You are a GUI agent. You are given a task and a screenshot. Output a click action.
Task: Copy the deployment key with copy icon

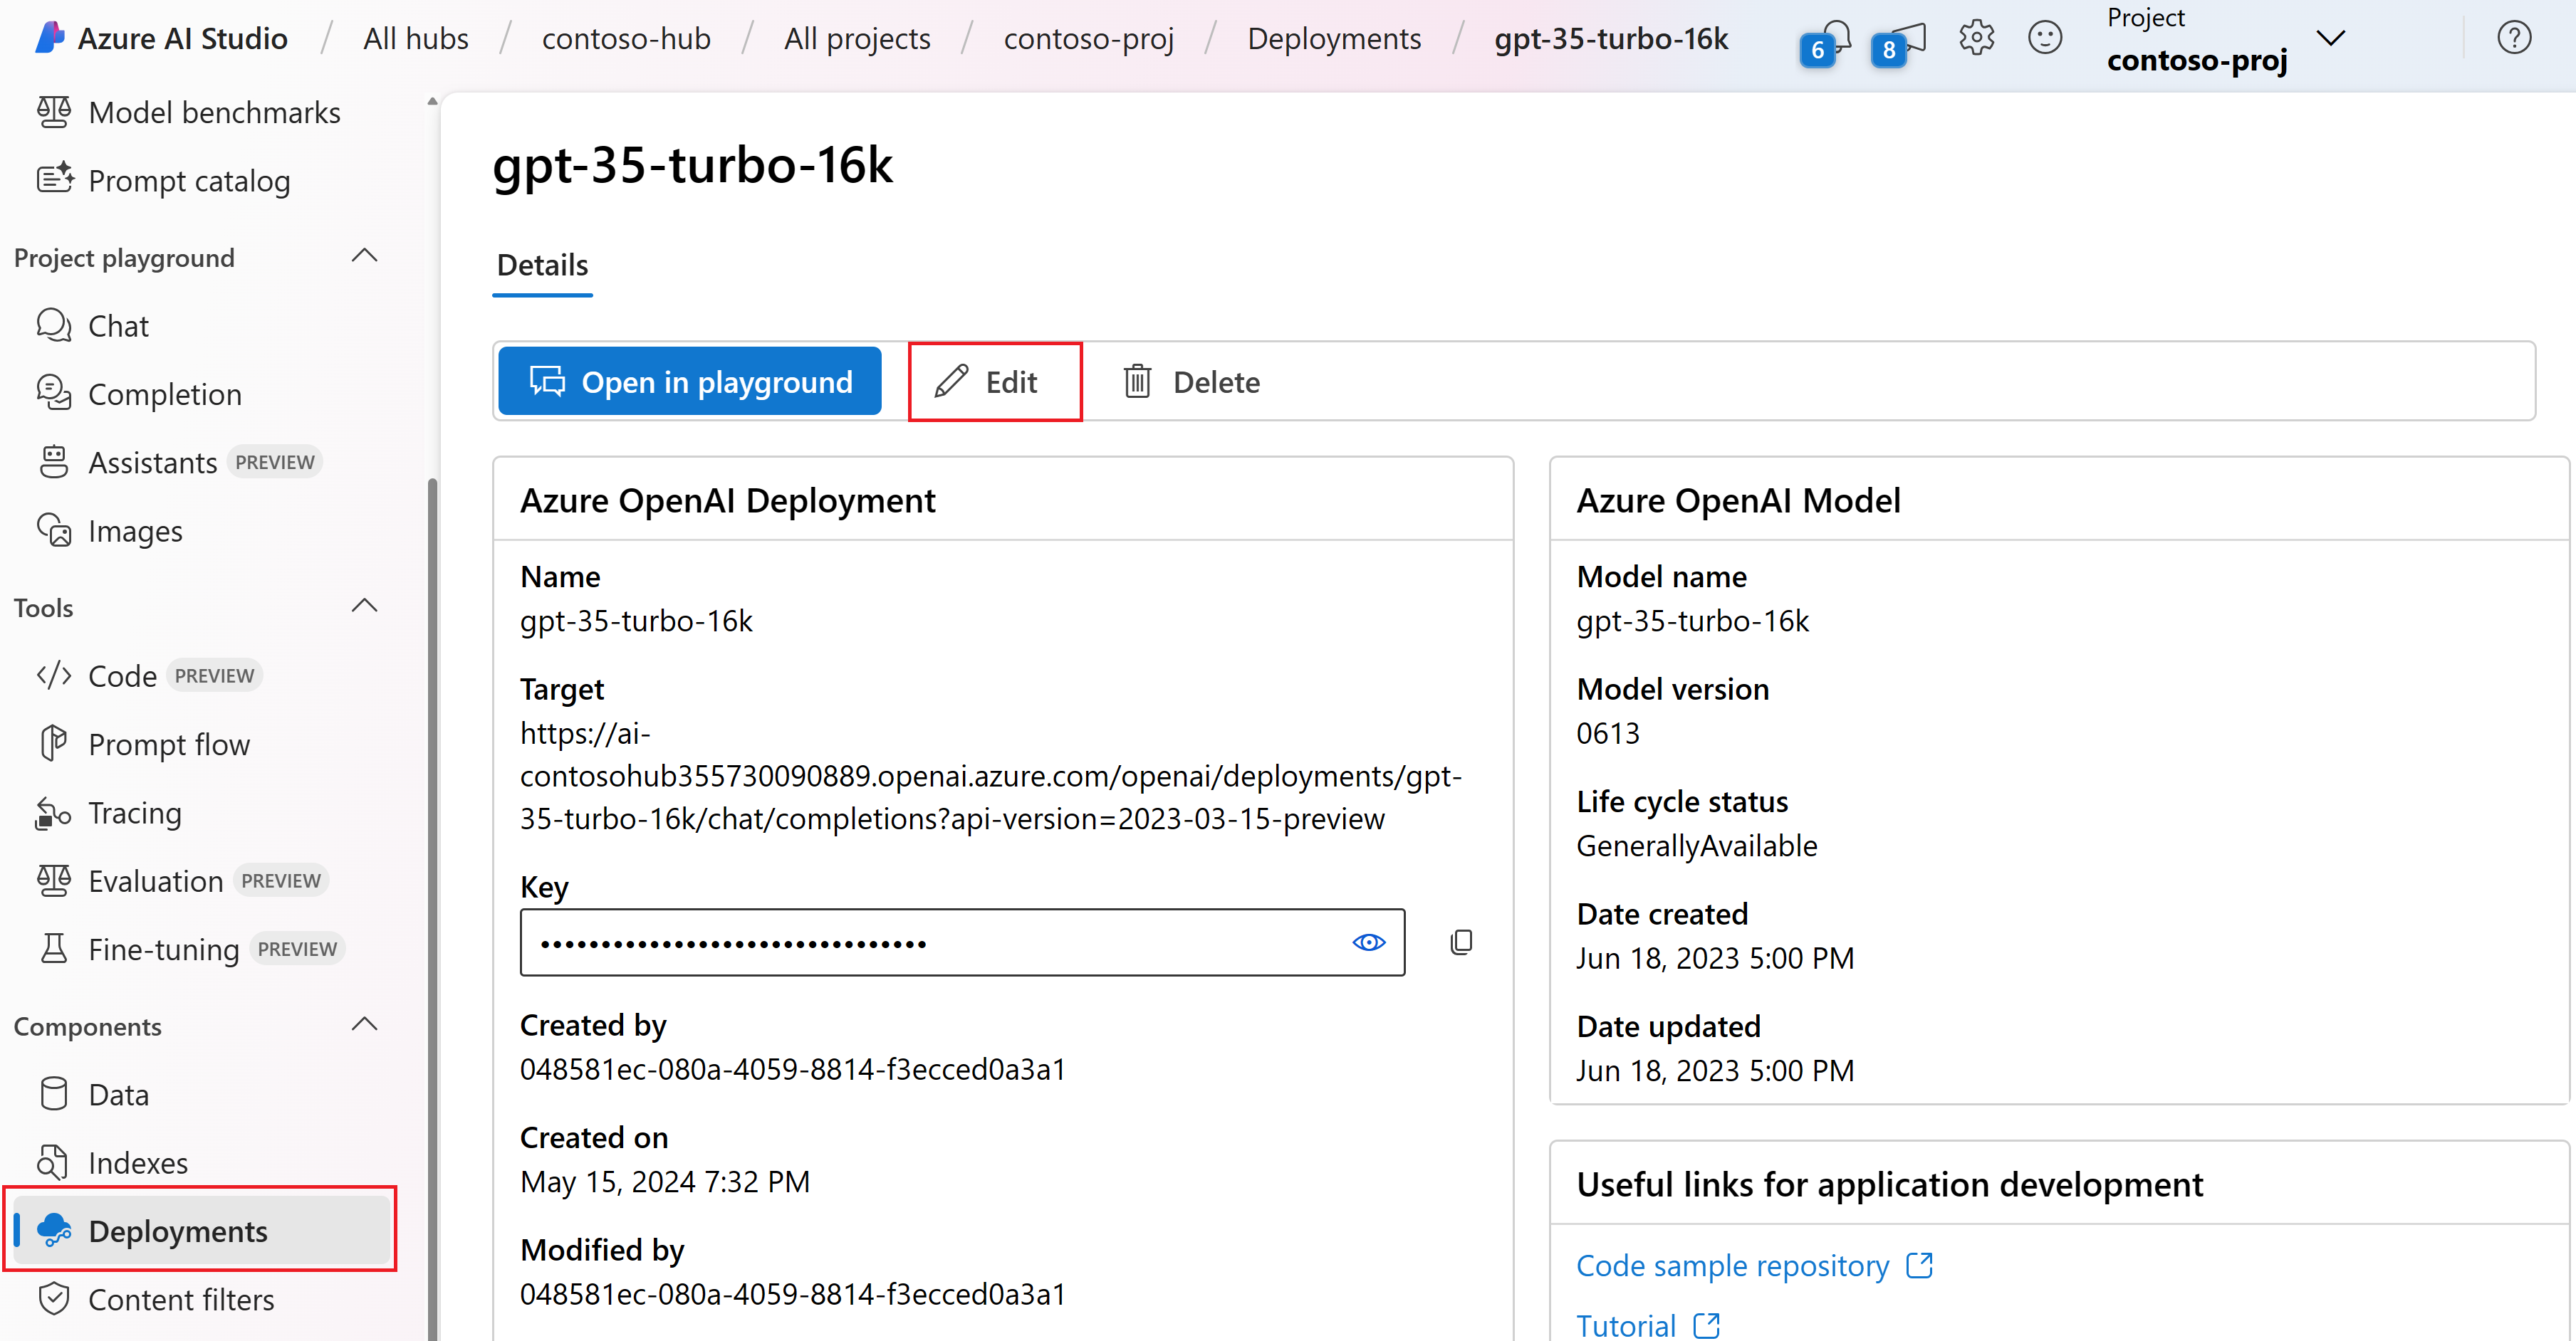1461,942
